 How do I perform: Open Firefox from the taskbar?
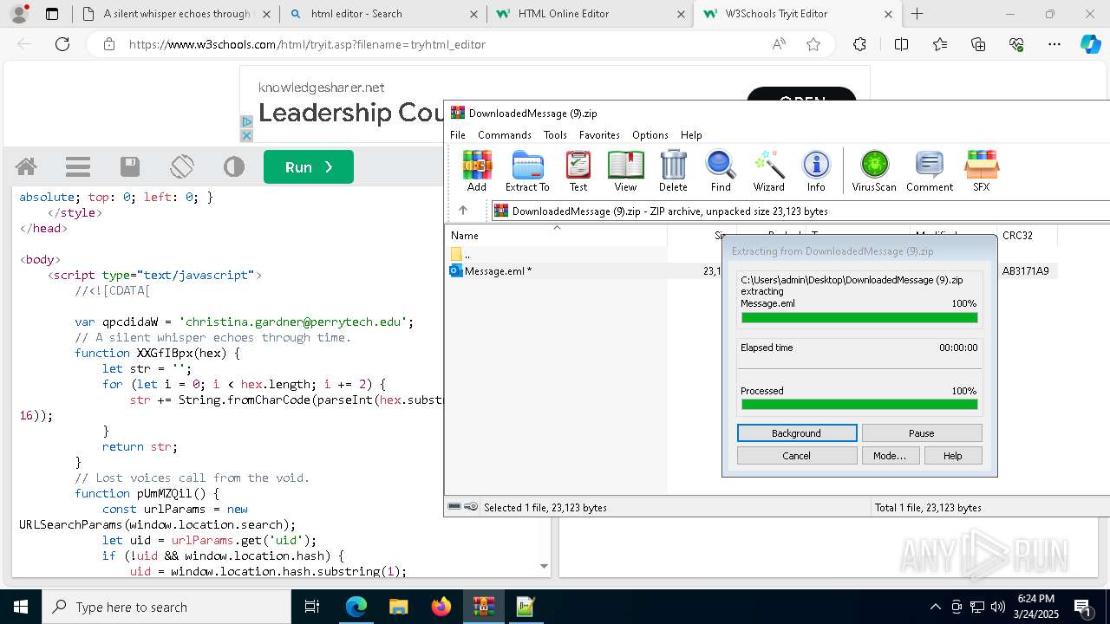click(x=441, y=607)
